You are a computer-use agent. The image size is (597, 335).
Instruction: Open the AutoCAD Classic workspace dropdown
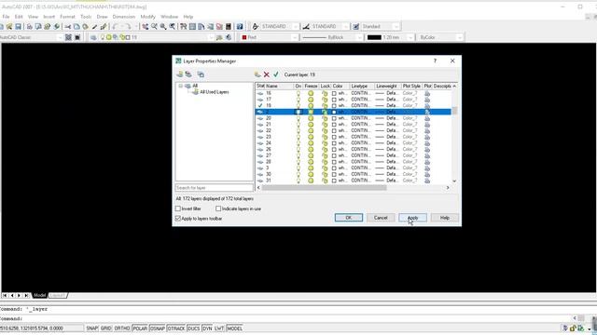click(60, 37)
